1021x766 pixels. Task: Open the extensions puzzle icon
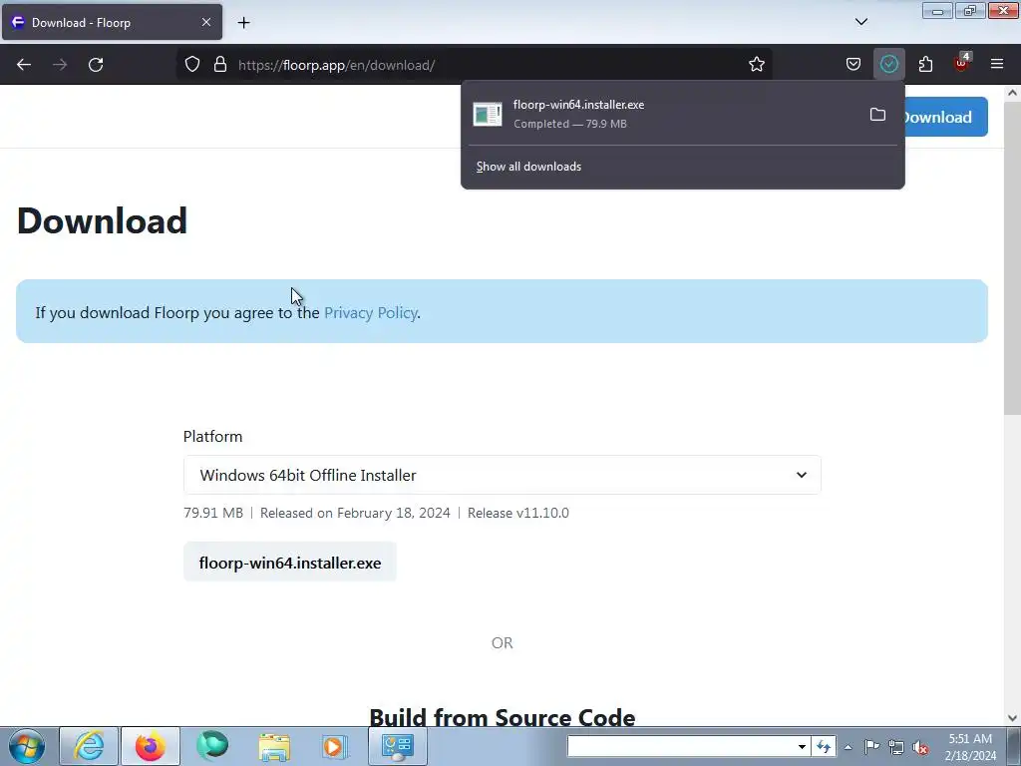(925, 65)
